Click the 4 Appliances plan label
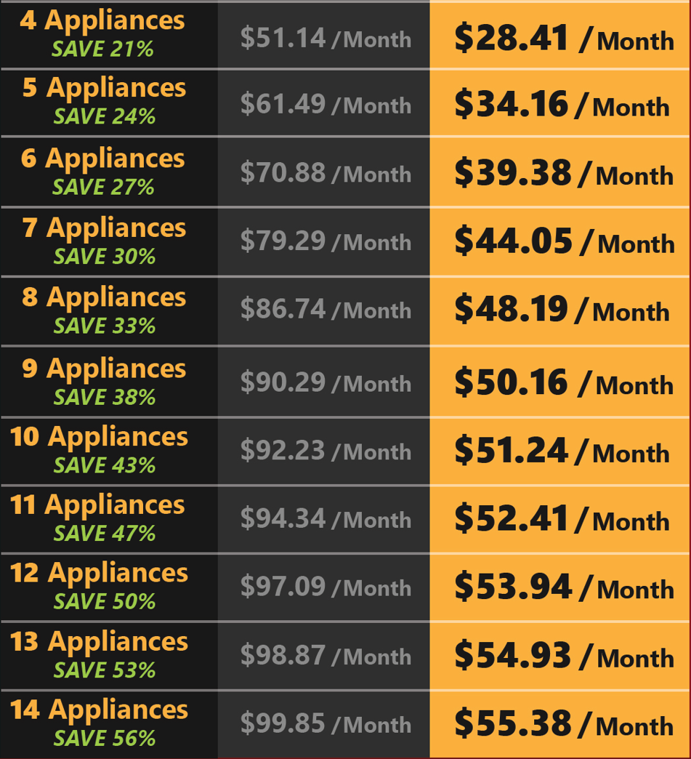 tap(102, 20)
